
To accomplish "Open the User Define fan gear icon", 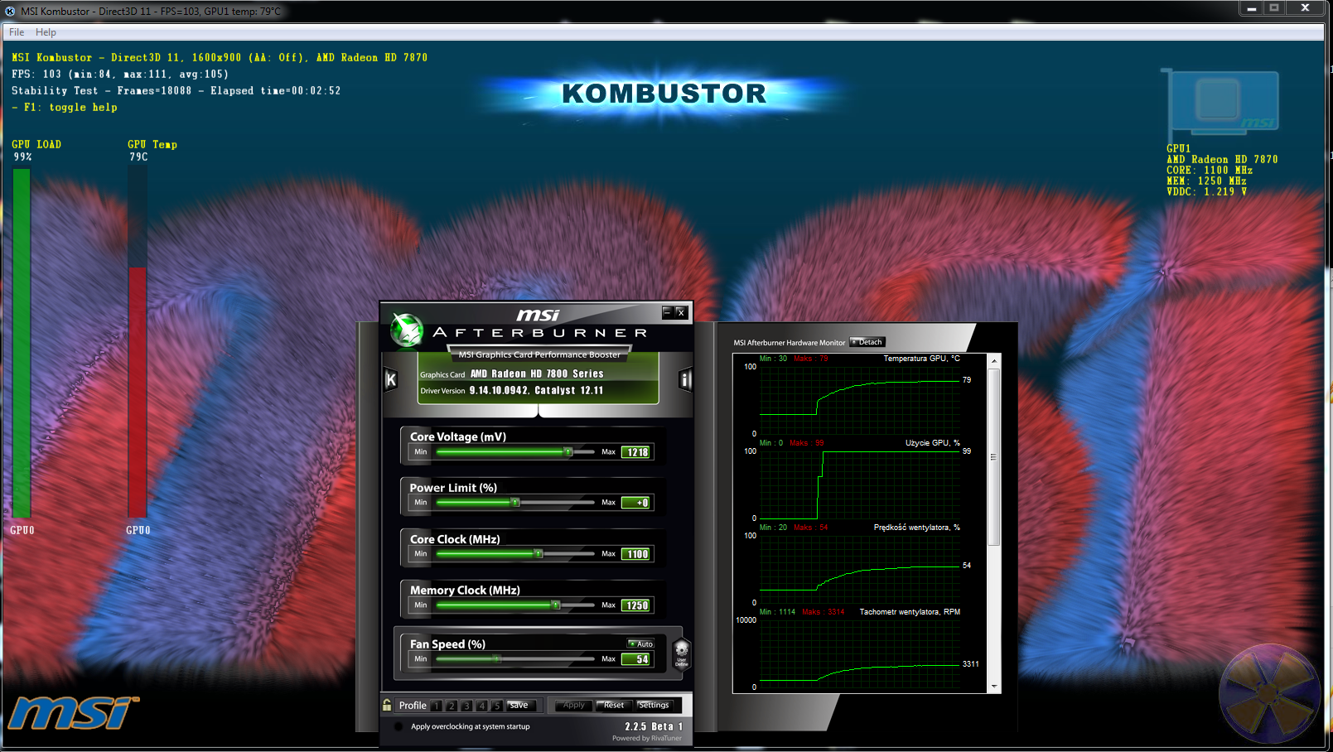I will point(681,653).
